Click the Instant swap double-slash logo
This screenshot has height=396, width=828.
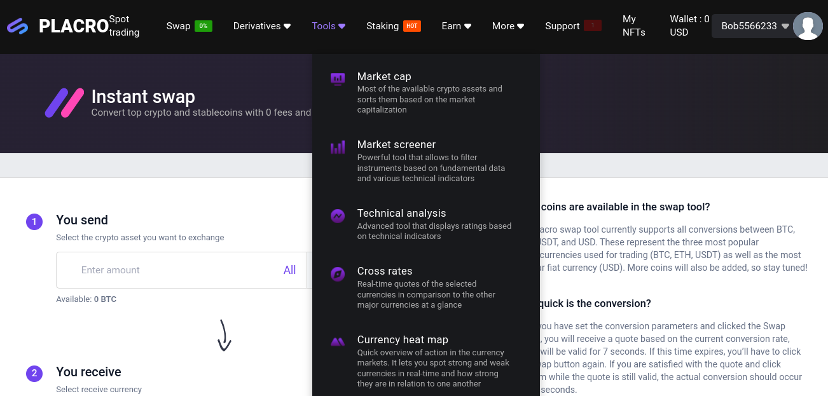pos(64,103)
